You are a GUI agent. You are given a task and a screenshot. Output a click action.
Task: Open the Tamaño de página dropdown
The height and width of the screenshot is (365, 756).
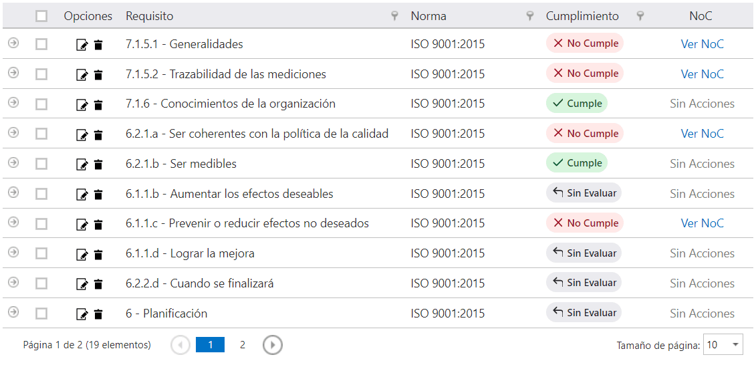click(723, 345)
